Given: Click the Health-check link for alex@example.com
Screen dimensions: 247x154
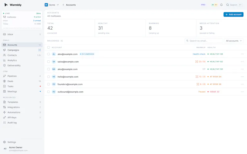Looking at the screenshot, I should click(x=199, y=54).
